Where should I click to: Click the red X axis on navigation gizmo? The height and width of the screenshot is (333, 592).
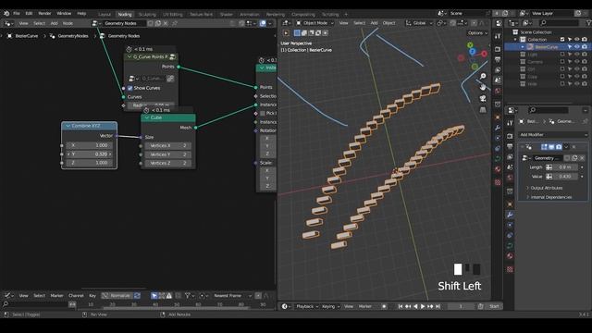click(484, 54)
